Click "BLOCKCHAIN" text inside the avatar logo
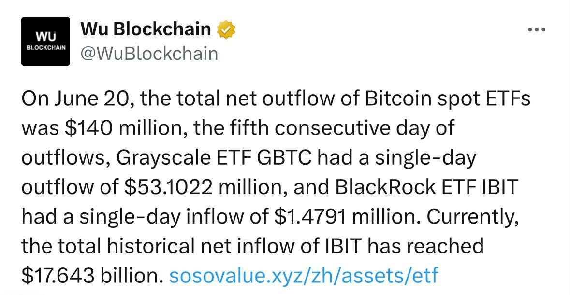Viewport: 570px width, 295px height. coord(46,48)
